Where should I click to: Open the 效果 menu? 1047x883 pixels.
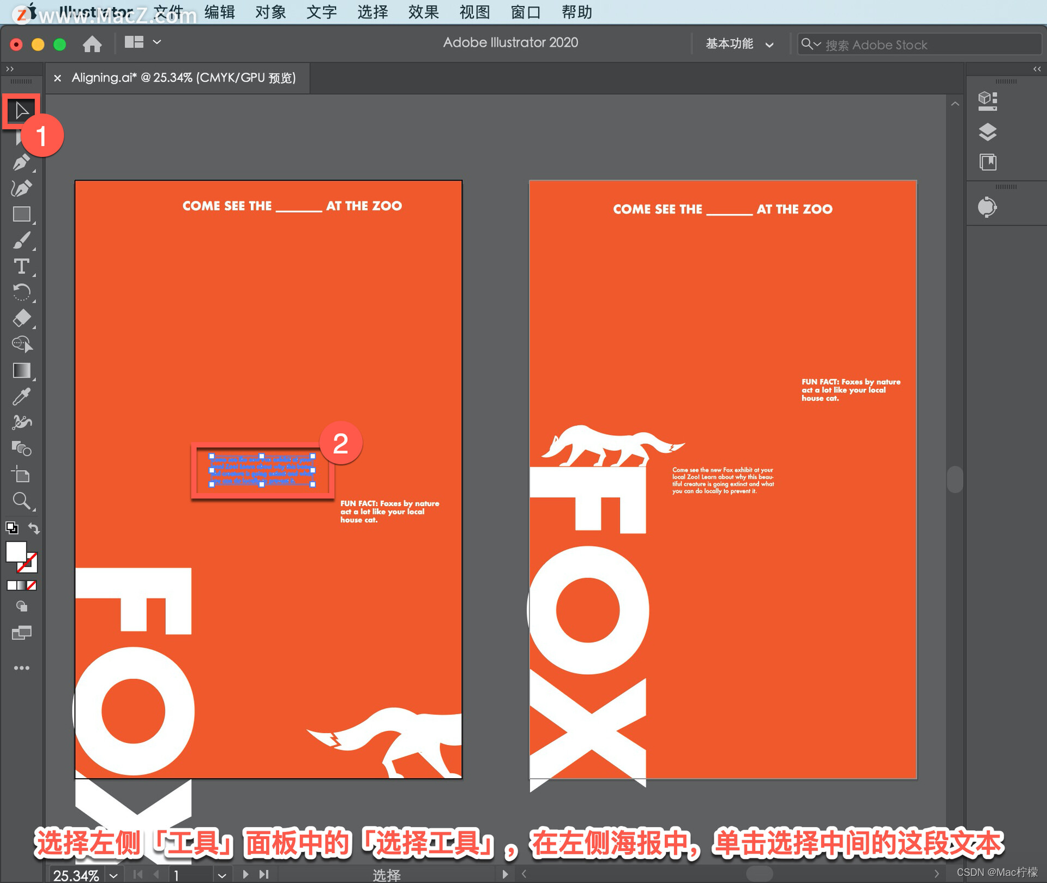click(x=423, y=12)
